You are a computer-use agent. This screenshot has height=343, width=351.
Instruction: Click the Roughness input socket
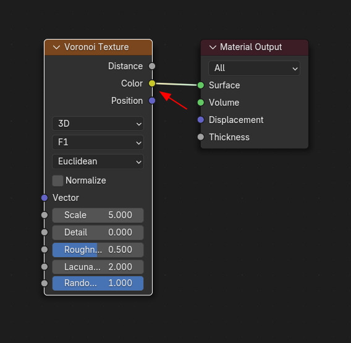(44, 250)
